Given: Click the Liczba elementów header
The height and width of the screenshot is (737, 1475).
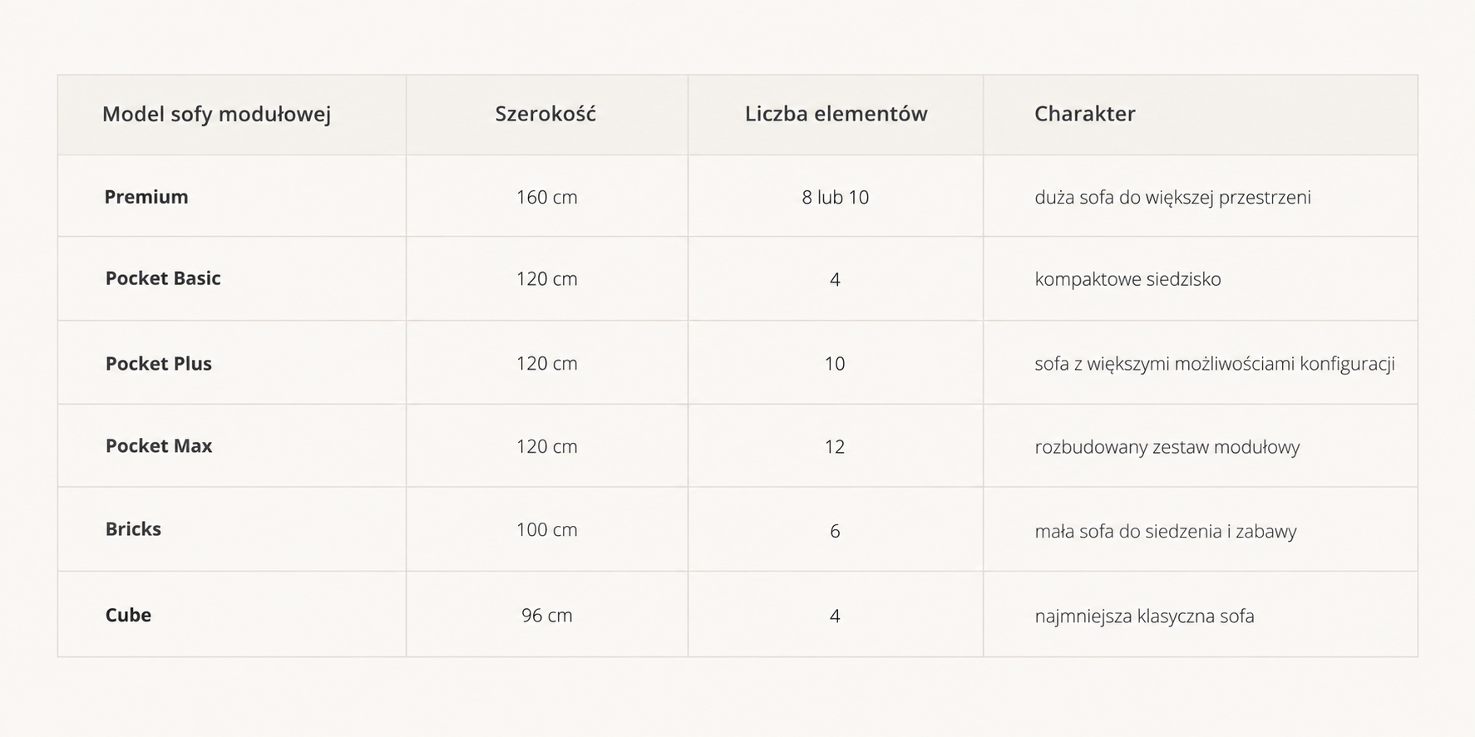Looking at the screenshot, I should (836, 114).
